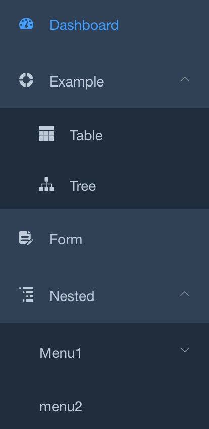Go to the Form page
Screen dimensions: 209x429
(x=104, y=240)
